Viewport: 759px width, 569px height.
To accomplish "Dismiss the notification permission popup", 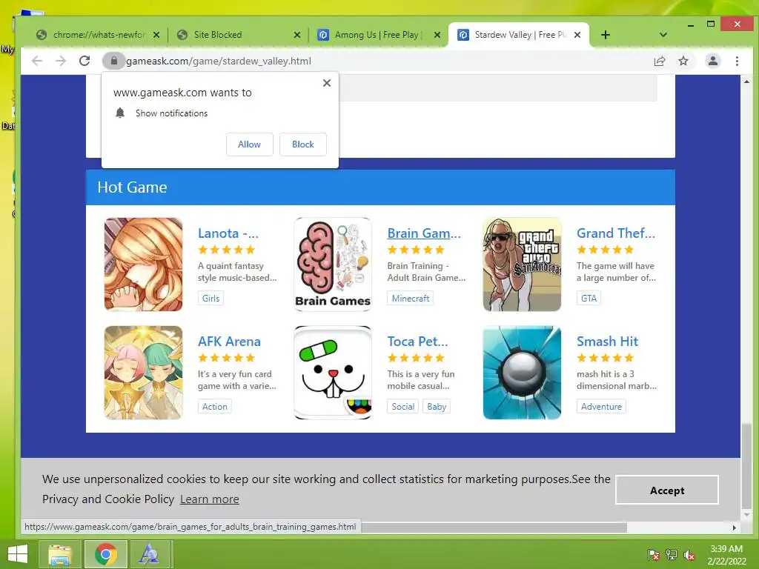I will coord(327,83).
